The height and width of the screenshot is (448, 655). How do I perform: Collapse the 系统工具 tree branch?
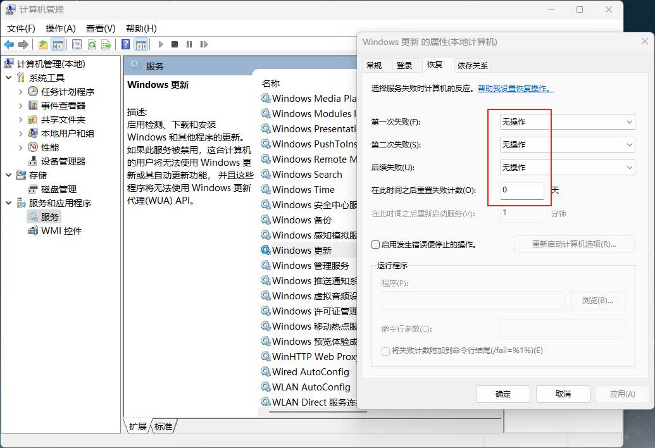coord(9,78)
